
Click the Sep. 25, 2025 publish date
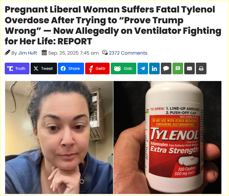point(73,53)
